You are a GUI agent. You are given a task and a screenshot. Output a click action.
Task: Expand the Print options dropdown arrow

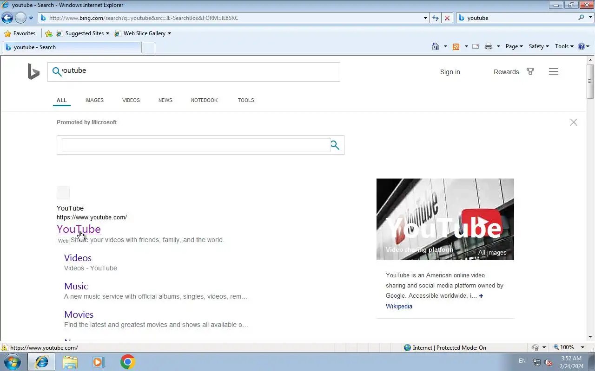point(498,46)
